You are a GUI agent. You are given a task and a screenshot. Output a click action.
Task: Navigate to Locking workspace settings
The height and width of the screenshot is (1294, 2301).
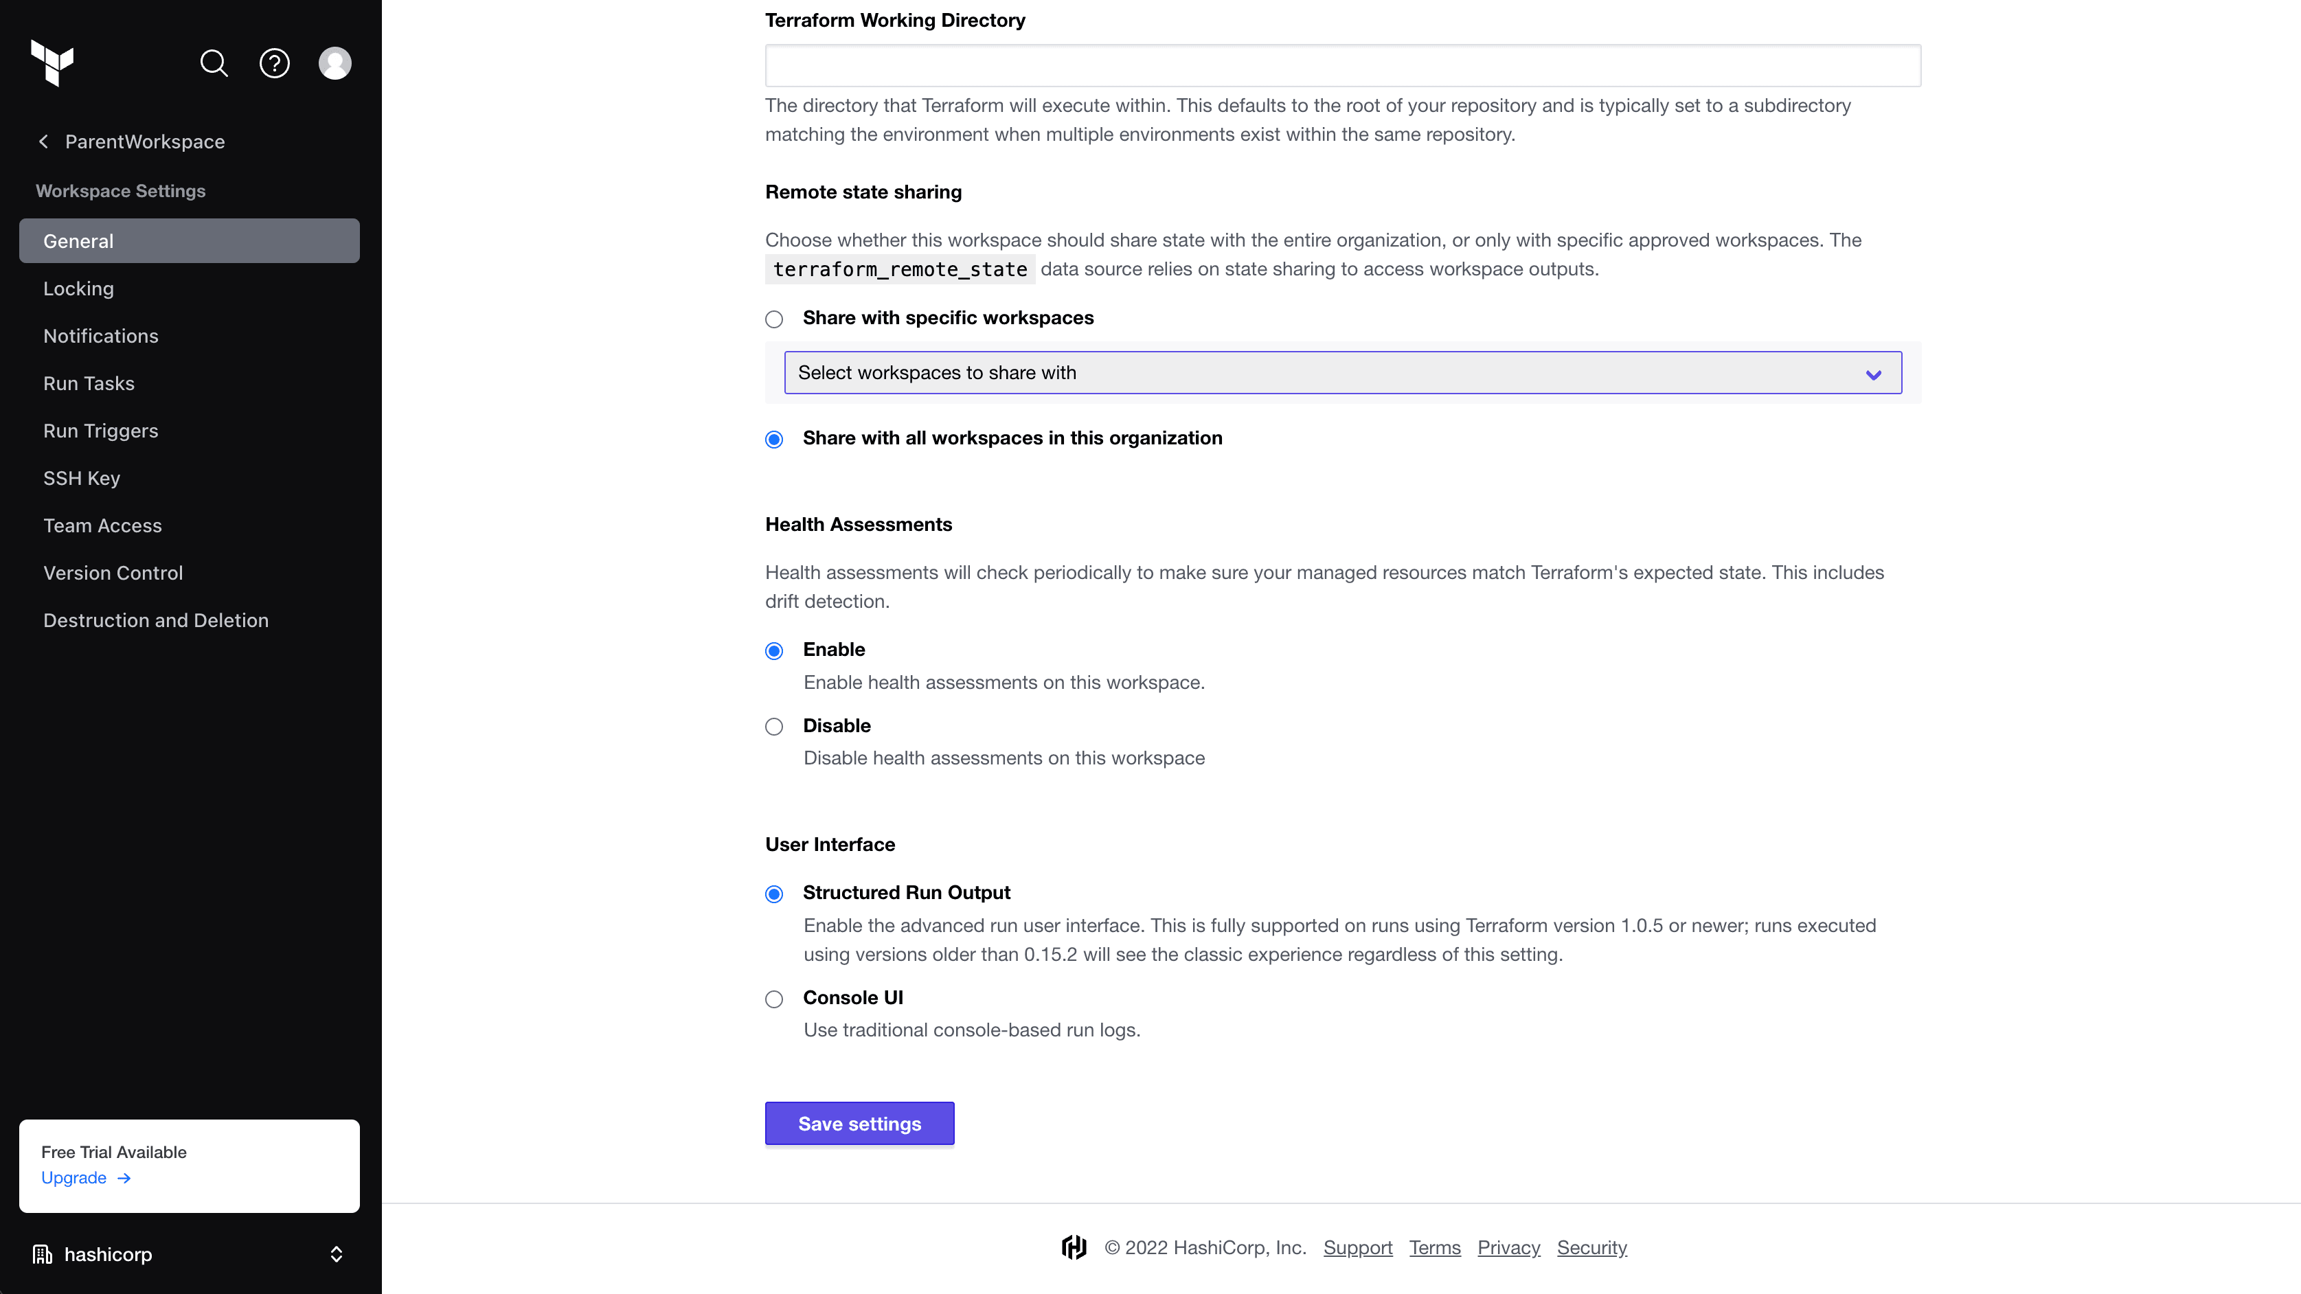coord(79,288)
